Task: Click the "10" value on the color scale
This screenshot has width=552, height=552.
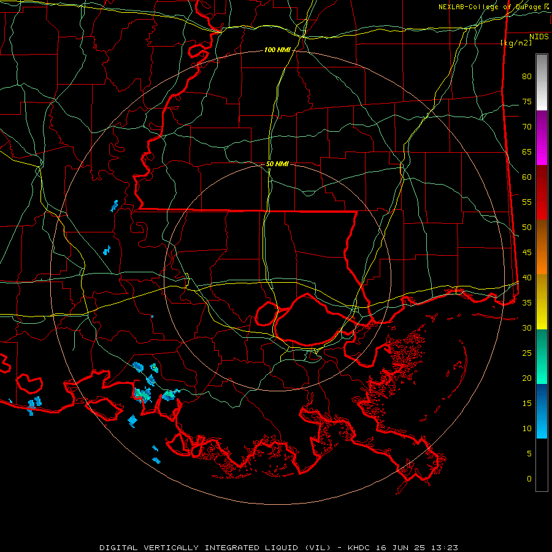Action: [x=527, y=429]
